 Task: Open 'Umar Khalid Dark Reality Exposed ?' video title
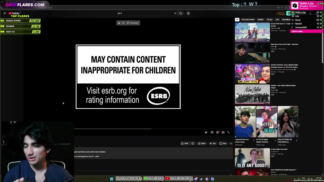[x=283, y=170]
